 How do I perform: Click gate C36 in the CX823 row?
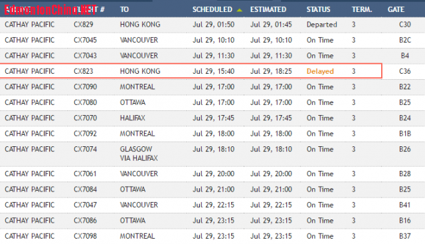pos(405,71)
